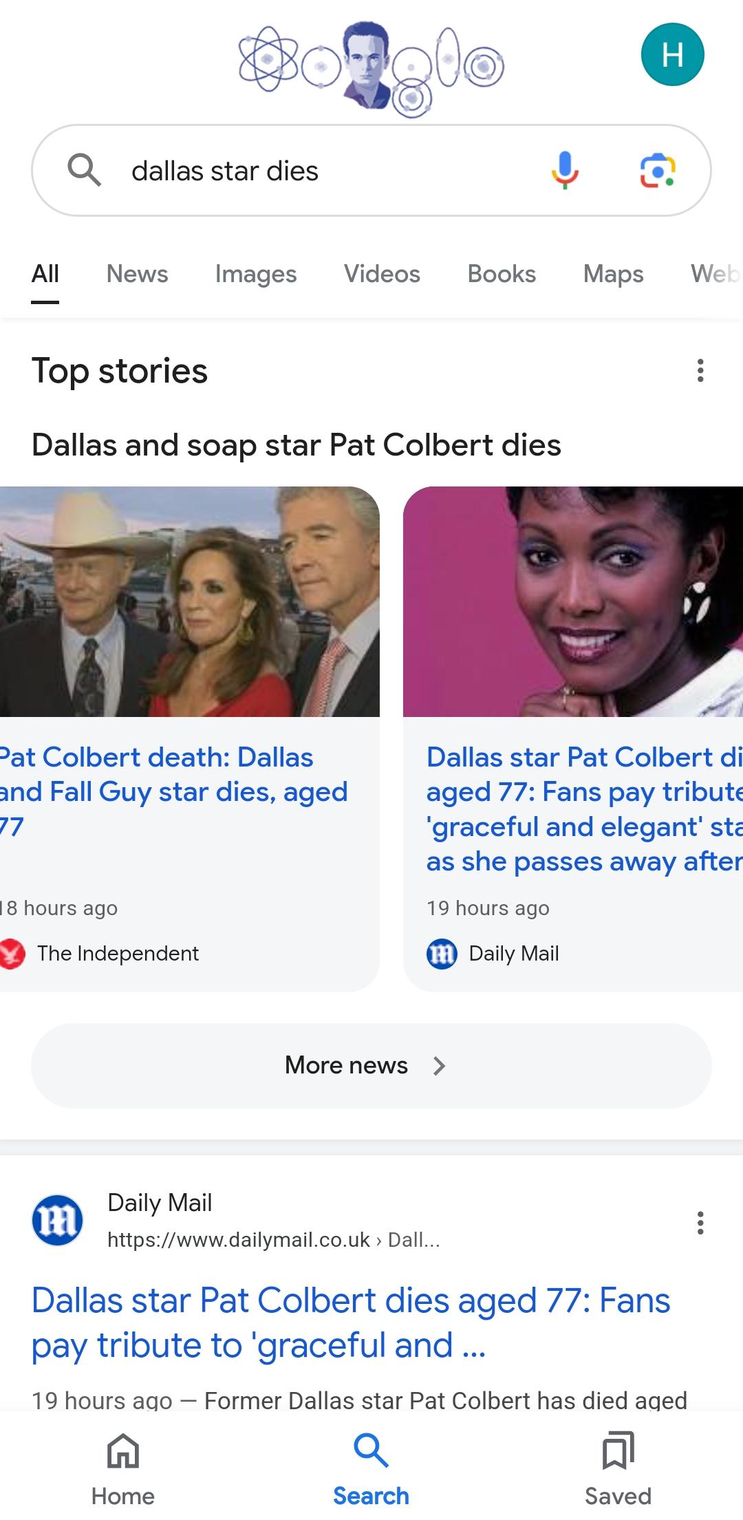Tap the voice search microphone icon
Screen dimensions: 743x1520
[x=565, y=170]
